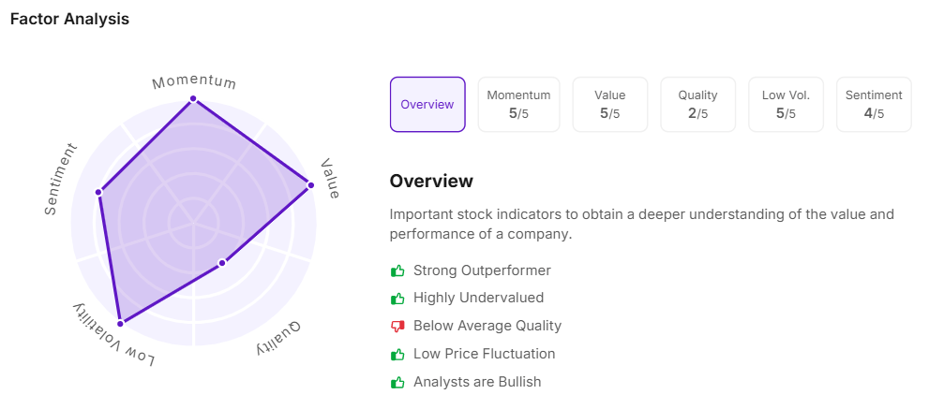Select the Sentiment 4/5 tab
The width and height of the screenshot is (929, 409).
point(874,105)
